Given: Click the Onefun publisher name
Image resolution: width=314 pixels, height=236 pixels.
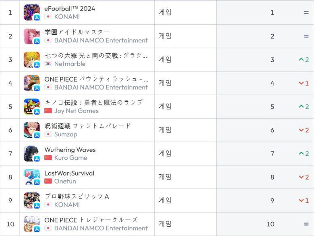Looking at the screenshot, I should click(x=65, y=181).
